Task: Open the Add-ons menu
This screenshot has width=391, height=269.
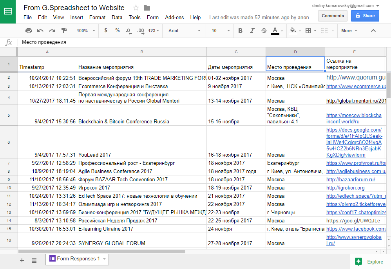Action: point(174,17)
